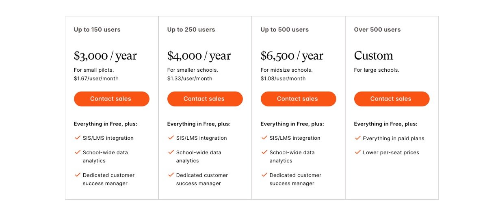Click School-wide data analytics checkmark in 500-user plan
This screenshot has width=498, height=209.
(x=264, y=152)
